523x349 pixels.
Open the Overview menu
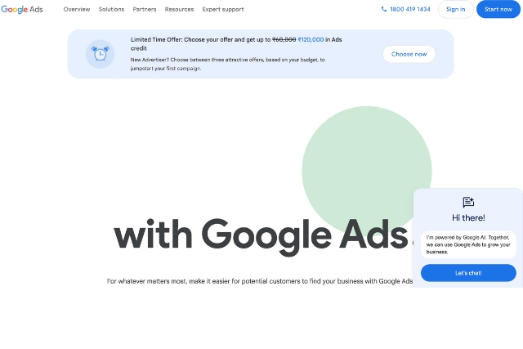pos(77,9)
